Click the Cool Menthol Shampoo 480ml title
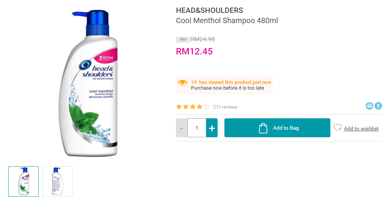386x200 pixels. pyautogui.click(x=227, y=20)
